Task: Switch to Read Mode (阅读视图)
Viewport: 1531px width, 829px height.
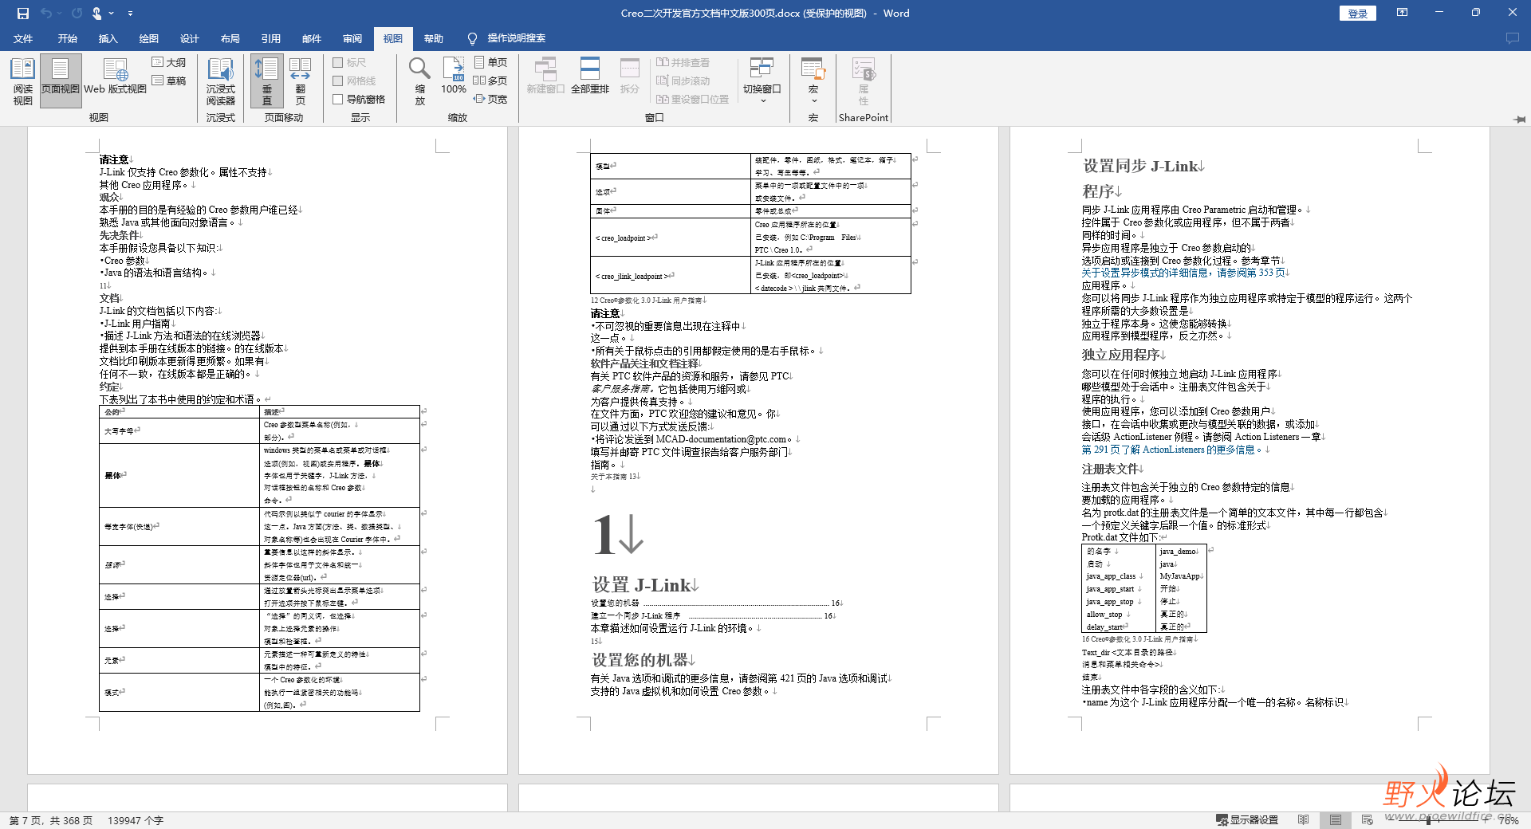Action: pyautogui.click(x=23, y=81)
